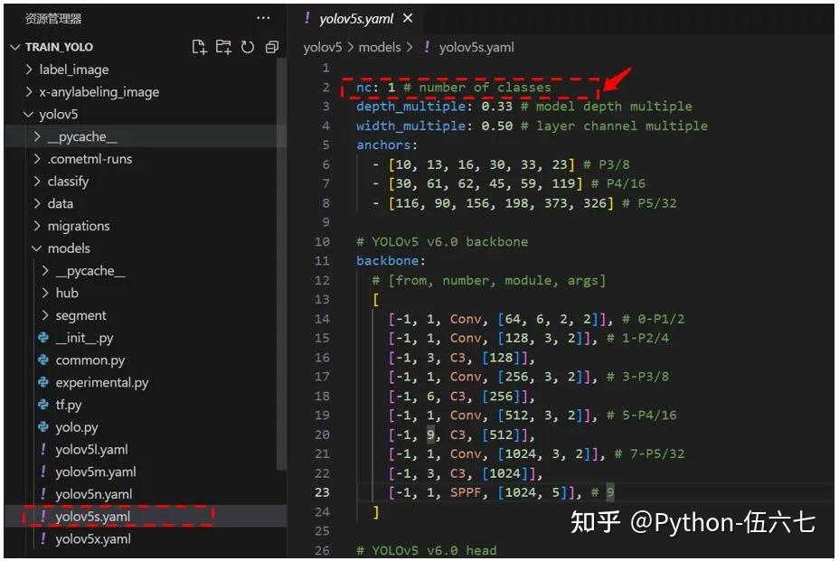Click the explorer panel scrollbar
The height and width of the screenshot is (561, 839).
pos(281,265)
